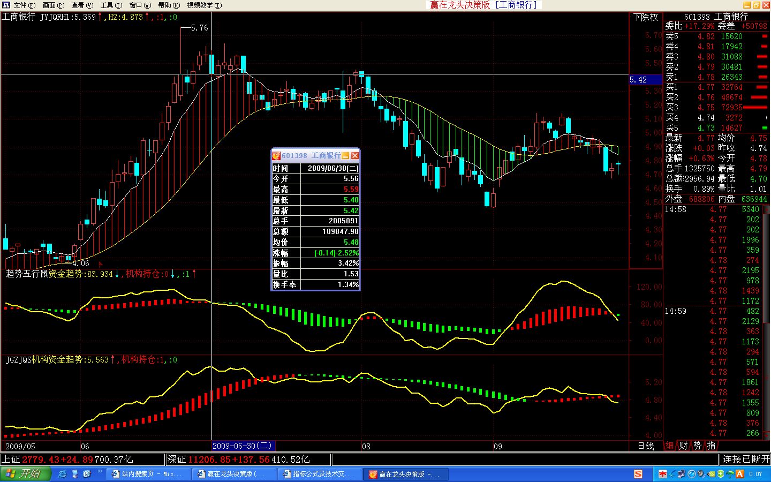This screenshot has height=482, width=771.
Task: Click the 4.06 low price label on chart
Action: click(80, 263)
